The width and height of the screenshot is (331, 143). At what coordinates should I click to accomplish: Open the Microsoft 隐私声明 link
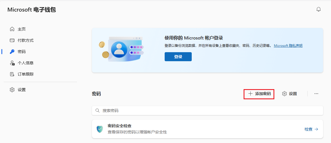[288, 45]
